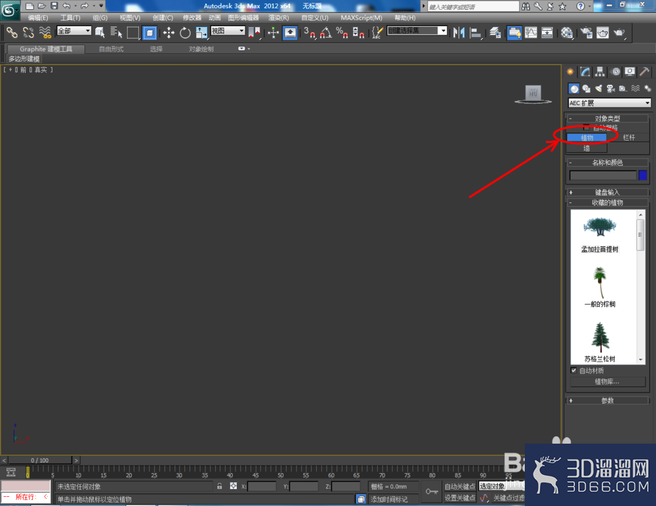Open Render Setup dialog

pyautogui.click(x=586, y=32)
